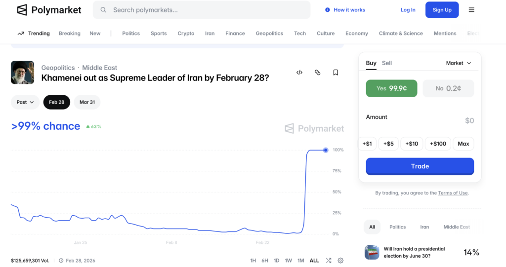This screenshot has width=506, height=267.
Task: Open chart settings gear icon
Action: coord(340,261)
